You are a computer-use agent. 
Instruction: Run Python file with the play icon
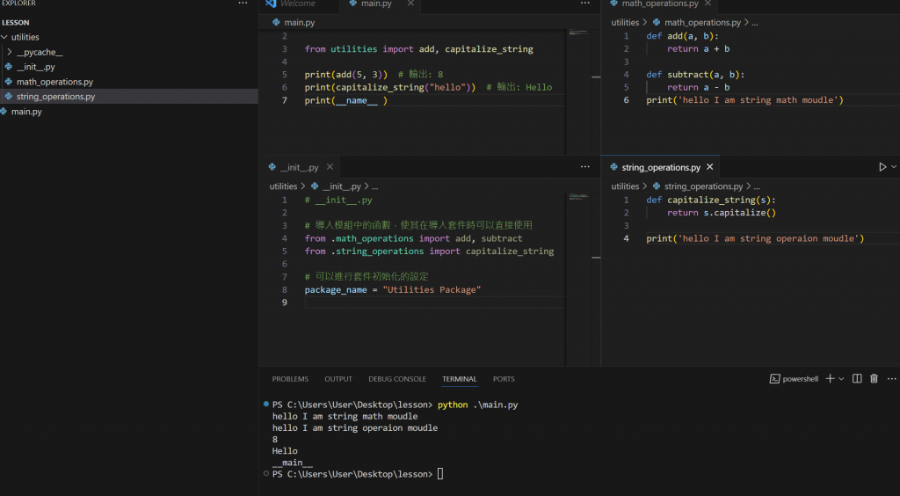[882, 167]
